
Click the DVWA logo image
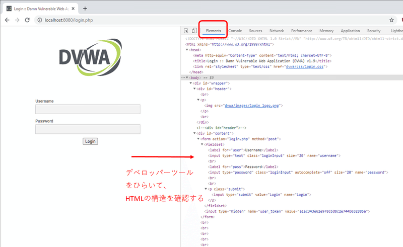91,57
